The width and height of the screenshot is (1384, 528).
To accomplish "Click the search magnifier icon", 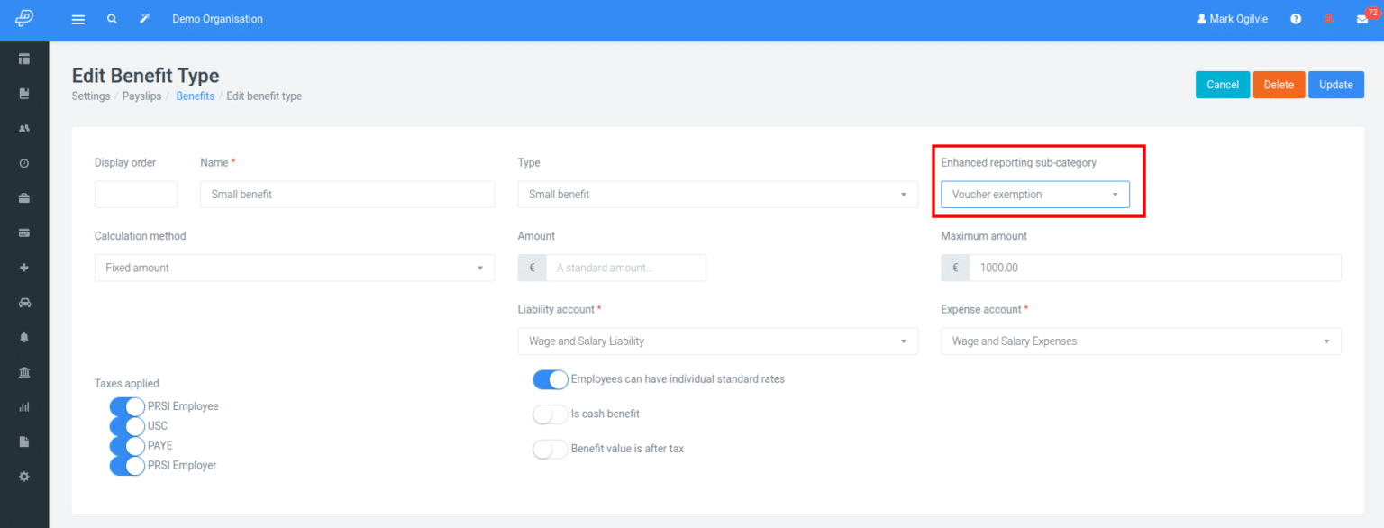I will coord(112,18).
